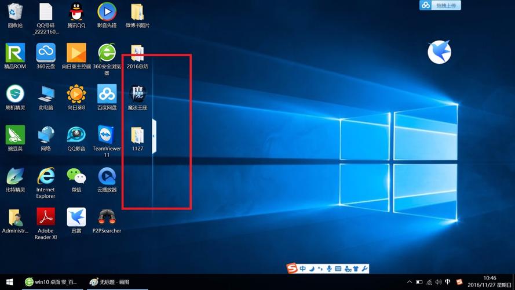515x290 pixels.
Task: Select the P2PSearcher binoculars icon
Action: point(107,220)
